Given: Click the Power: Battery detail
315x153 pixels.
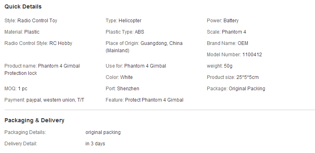Looking at the screenshot, I should (223, 21).
